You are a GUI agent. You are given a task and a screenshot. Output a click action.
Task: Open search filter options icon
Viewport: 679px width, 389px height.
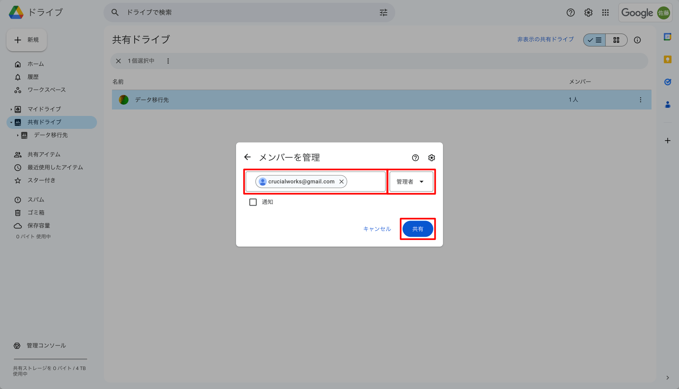pos(383,13)
